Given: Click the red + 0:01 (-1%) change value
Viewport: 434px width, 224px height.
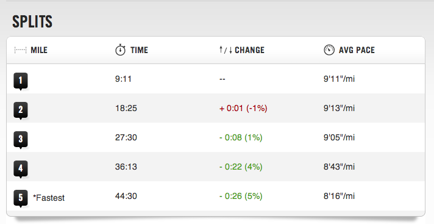Looking at the screenshot, I should (x=243, y=108).
